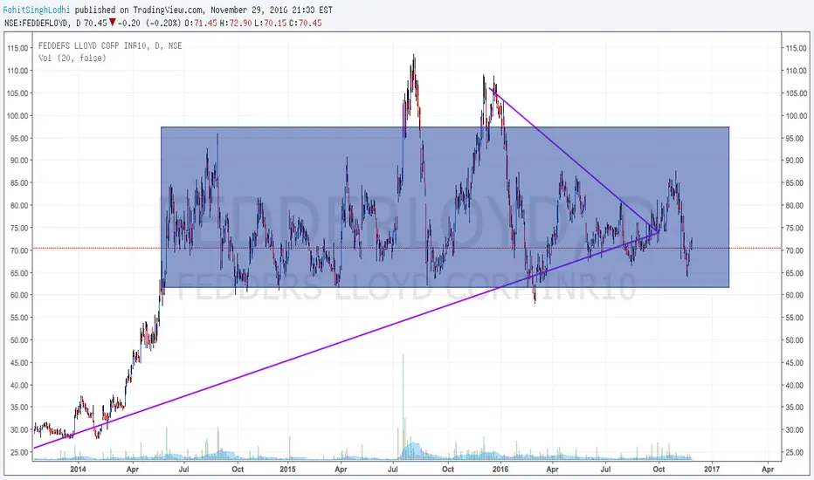Image resolution: width=814 pixels, height=480 pixels.
Task: Click the Oct label just before 2017
Action: click(x=659, y=470)
